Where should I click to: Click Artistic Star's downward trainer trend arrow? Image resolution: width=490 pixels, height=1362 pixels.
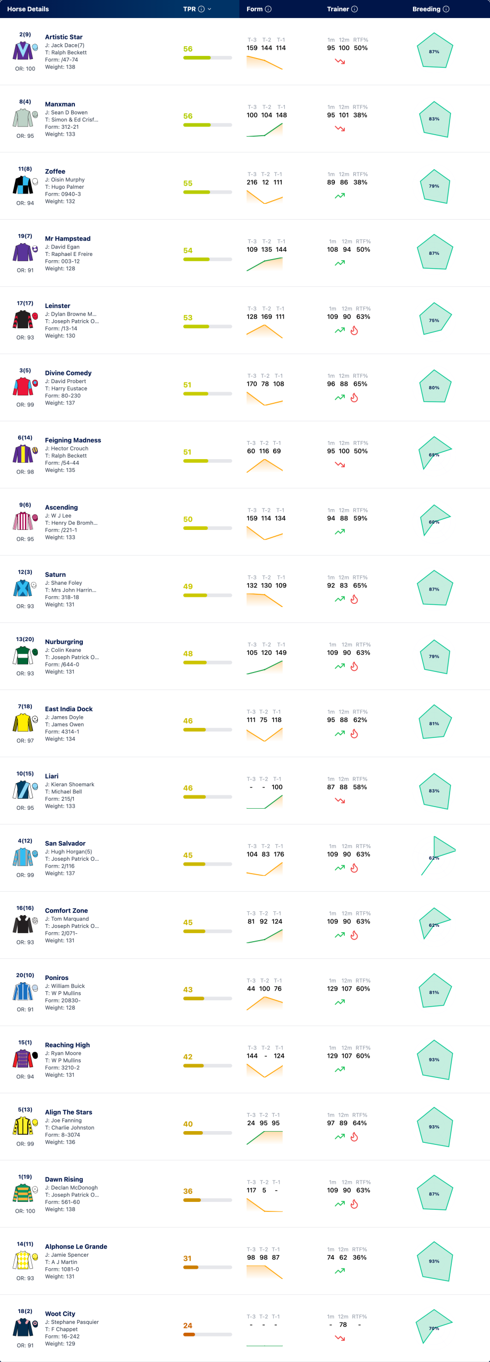pos(340,62)
